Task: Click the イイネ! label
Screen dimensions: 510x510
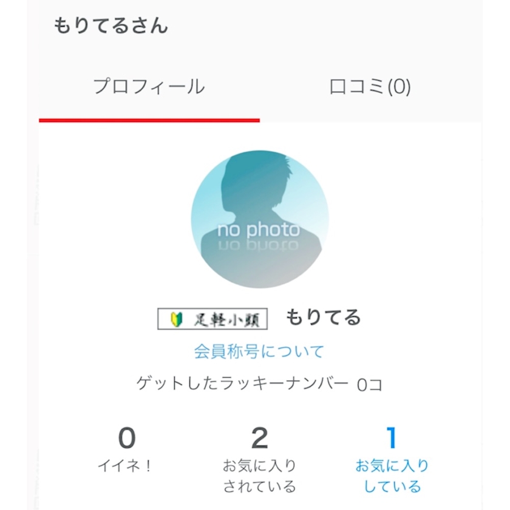Action: 126,466
